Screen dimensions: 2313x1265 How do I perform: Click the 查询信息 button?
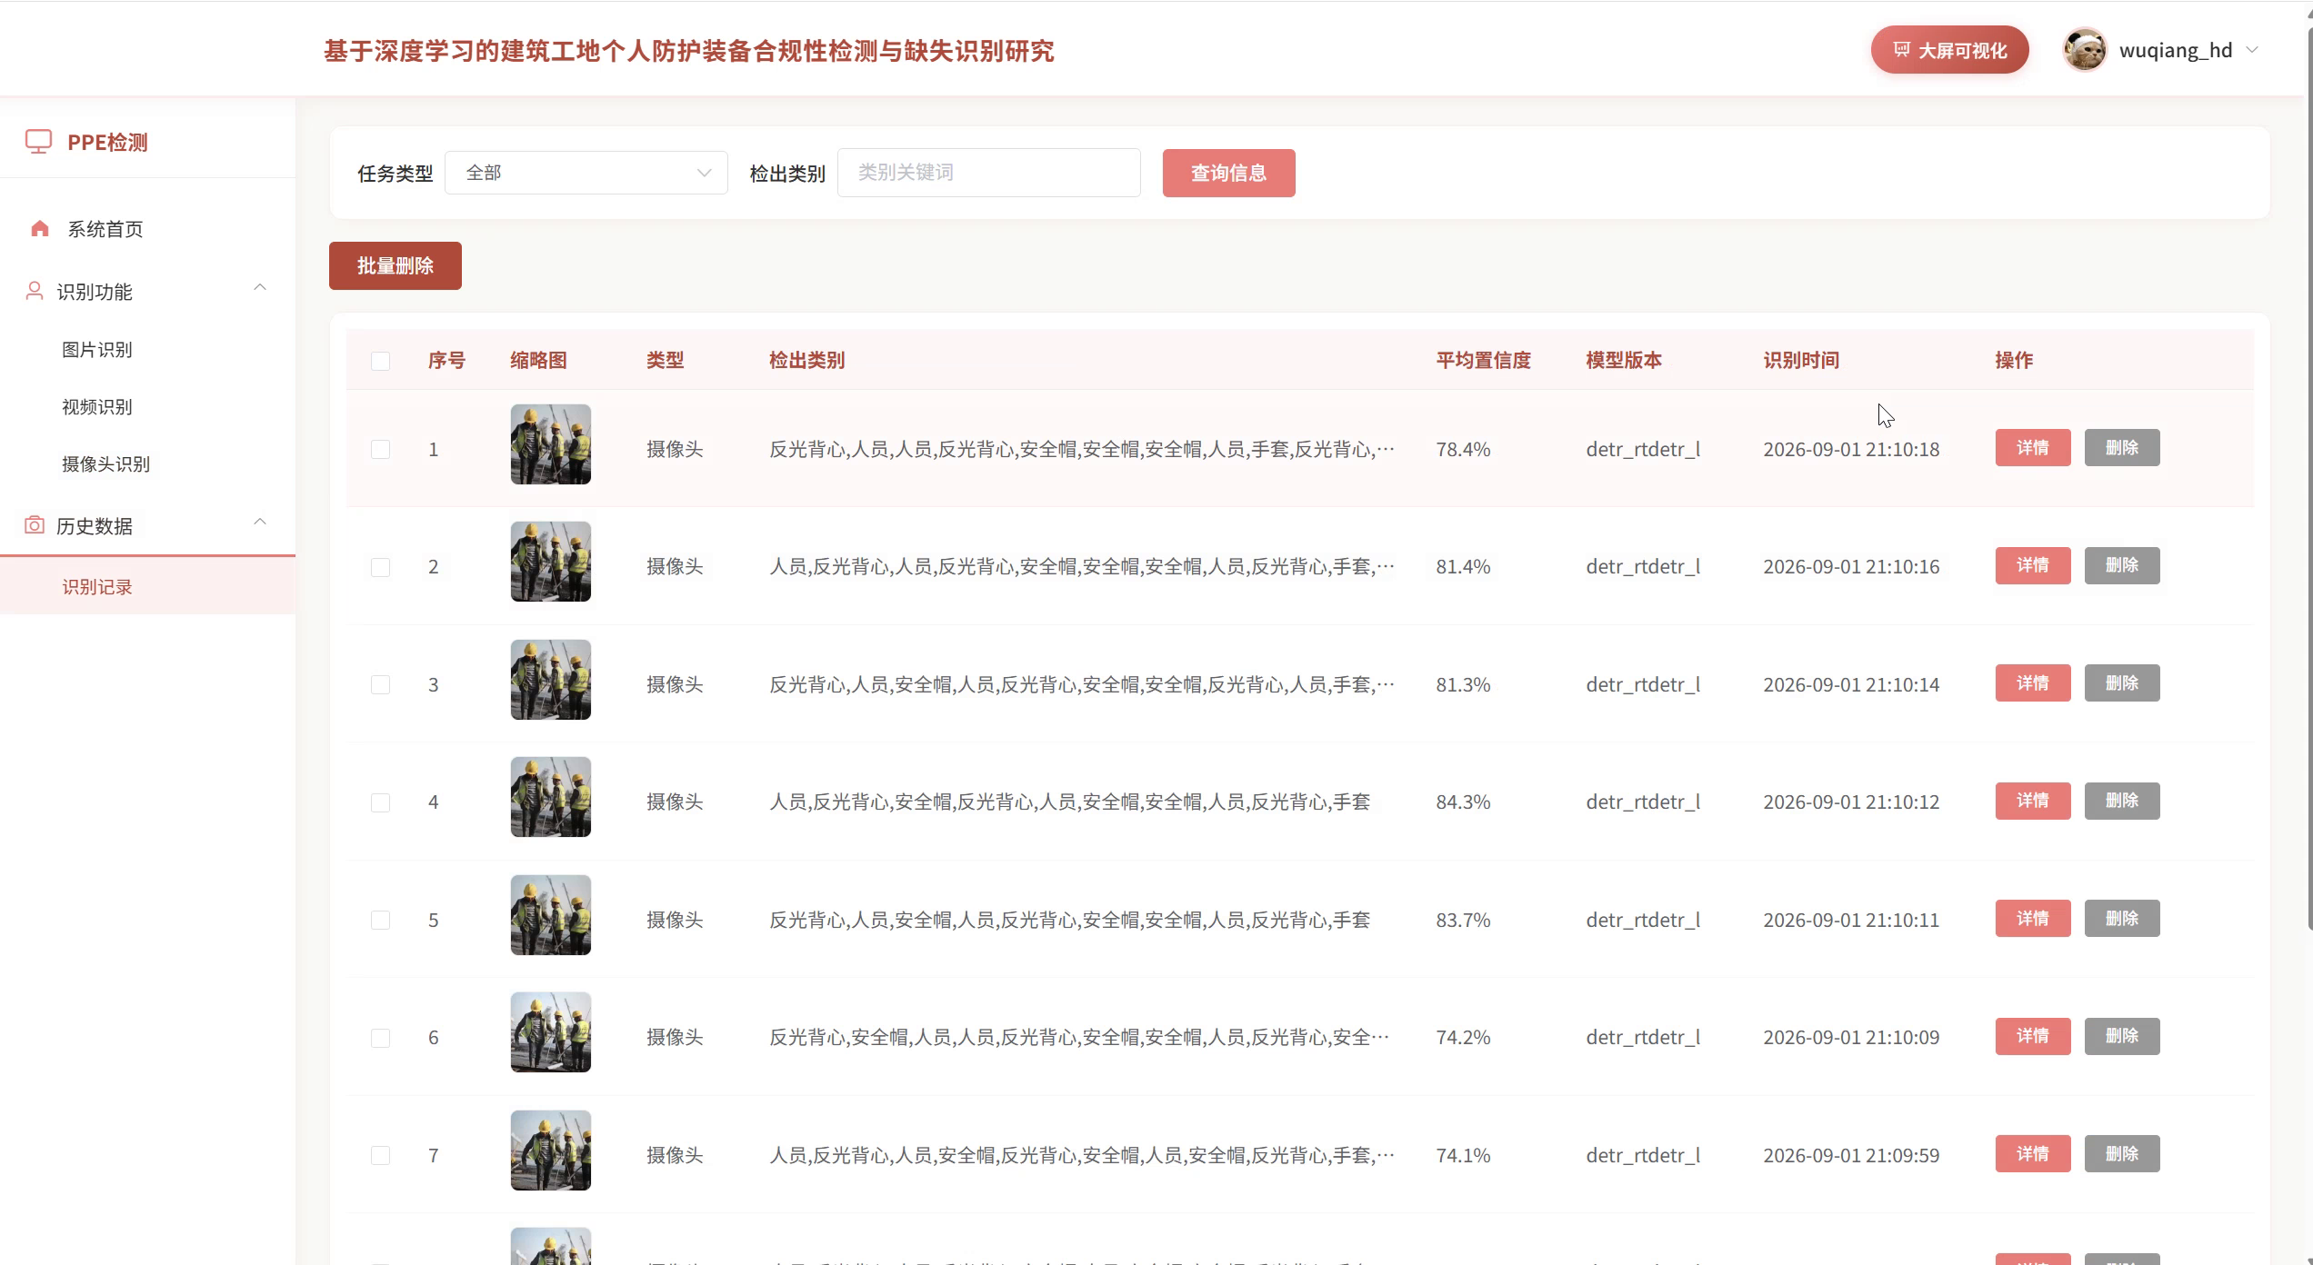(1228, 173)
